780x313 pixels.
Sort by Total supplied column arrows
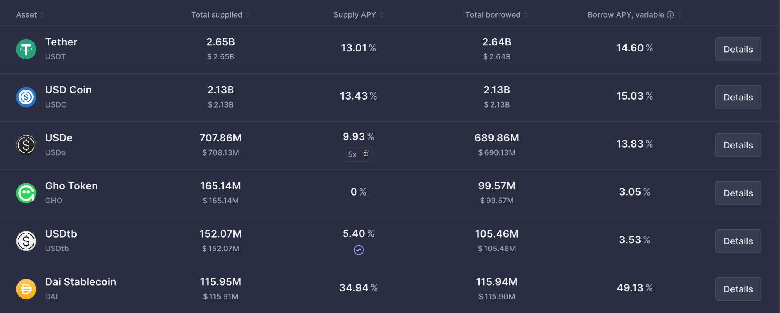(248, 15)
